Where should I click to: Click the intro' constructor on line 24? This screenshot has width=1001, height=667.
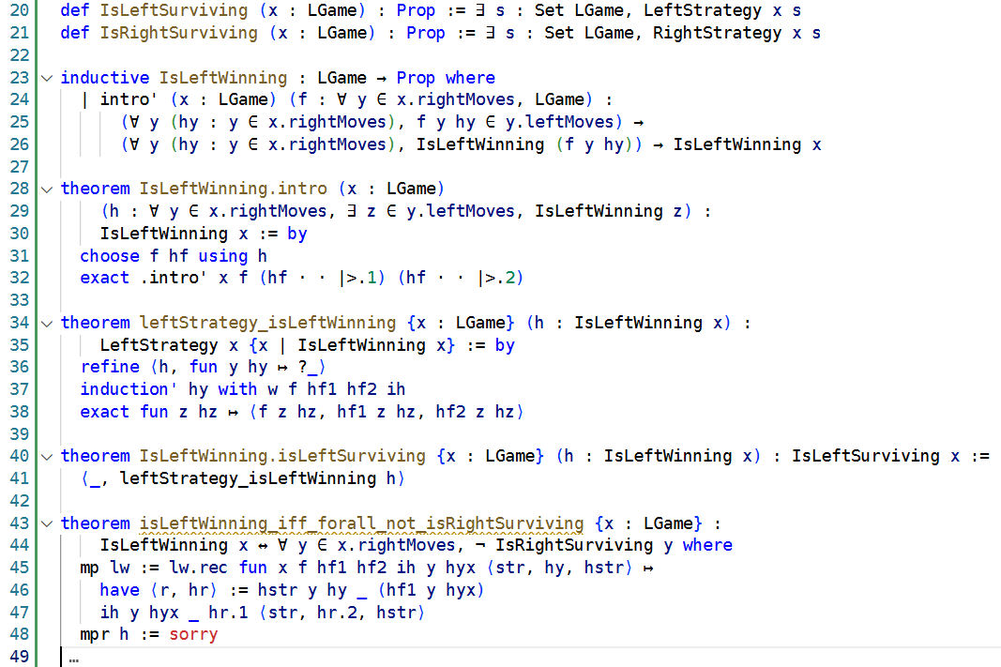(125, 99)
